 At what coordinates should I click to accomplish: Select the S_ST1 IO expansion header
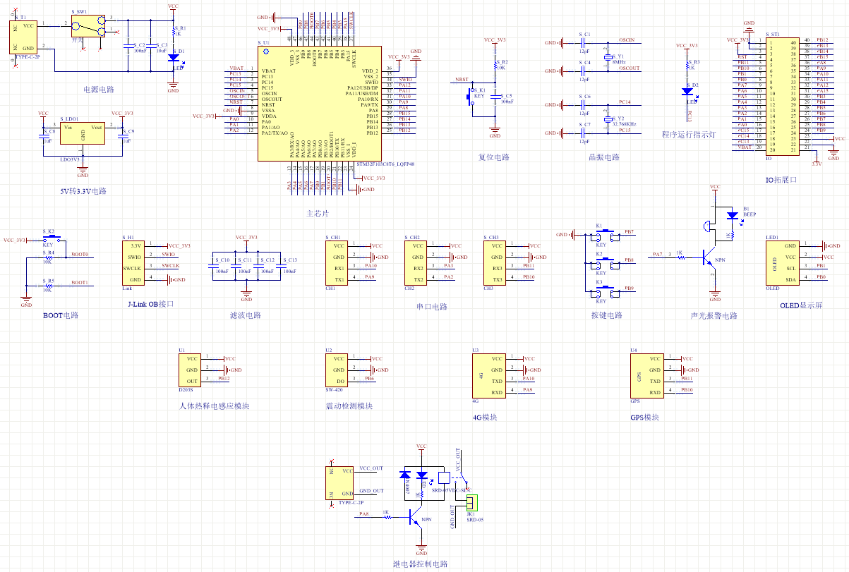[783, 95]
